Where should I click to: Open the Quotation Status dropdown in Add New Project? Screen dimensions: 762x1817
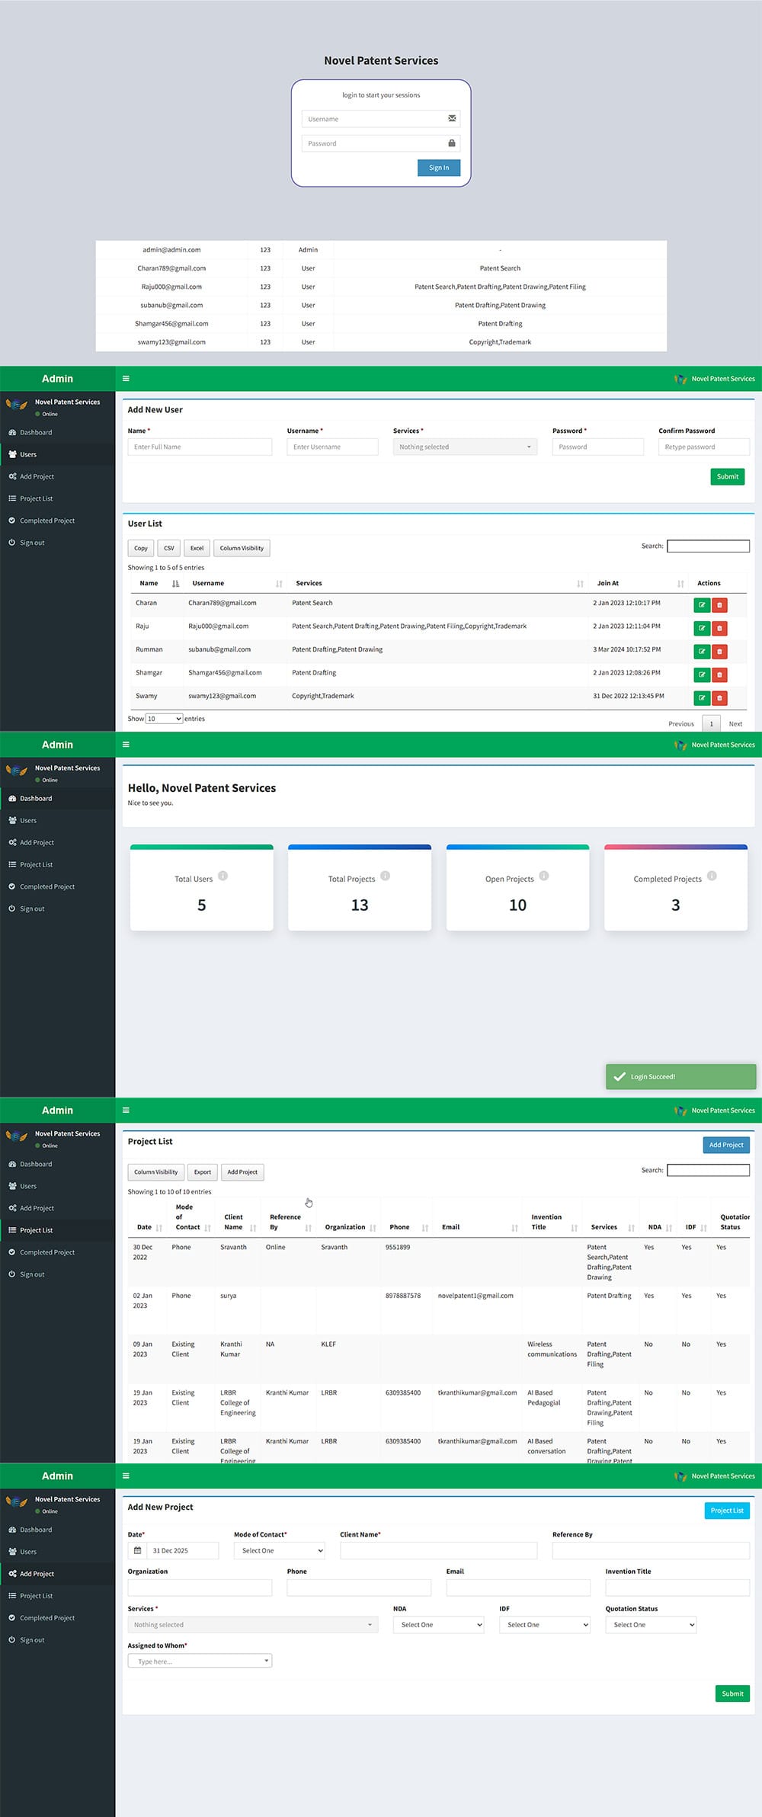click(x=650, y=1624)
